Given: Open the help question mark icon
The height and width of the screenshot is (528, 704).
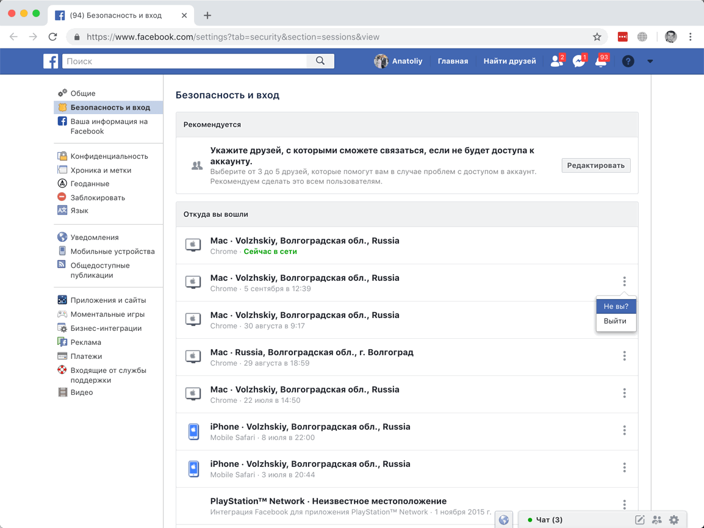Looking at the screenshot, I should tap(628, 61).
